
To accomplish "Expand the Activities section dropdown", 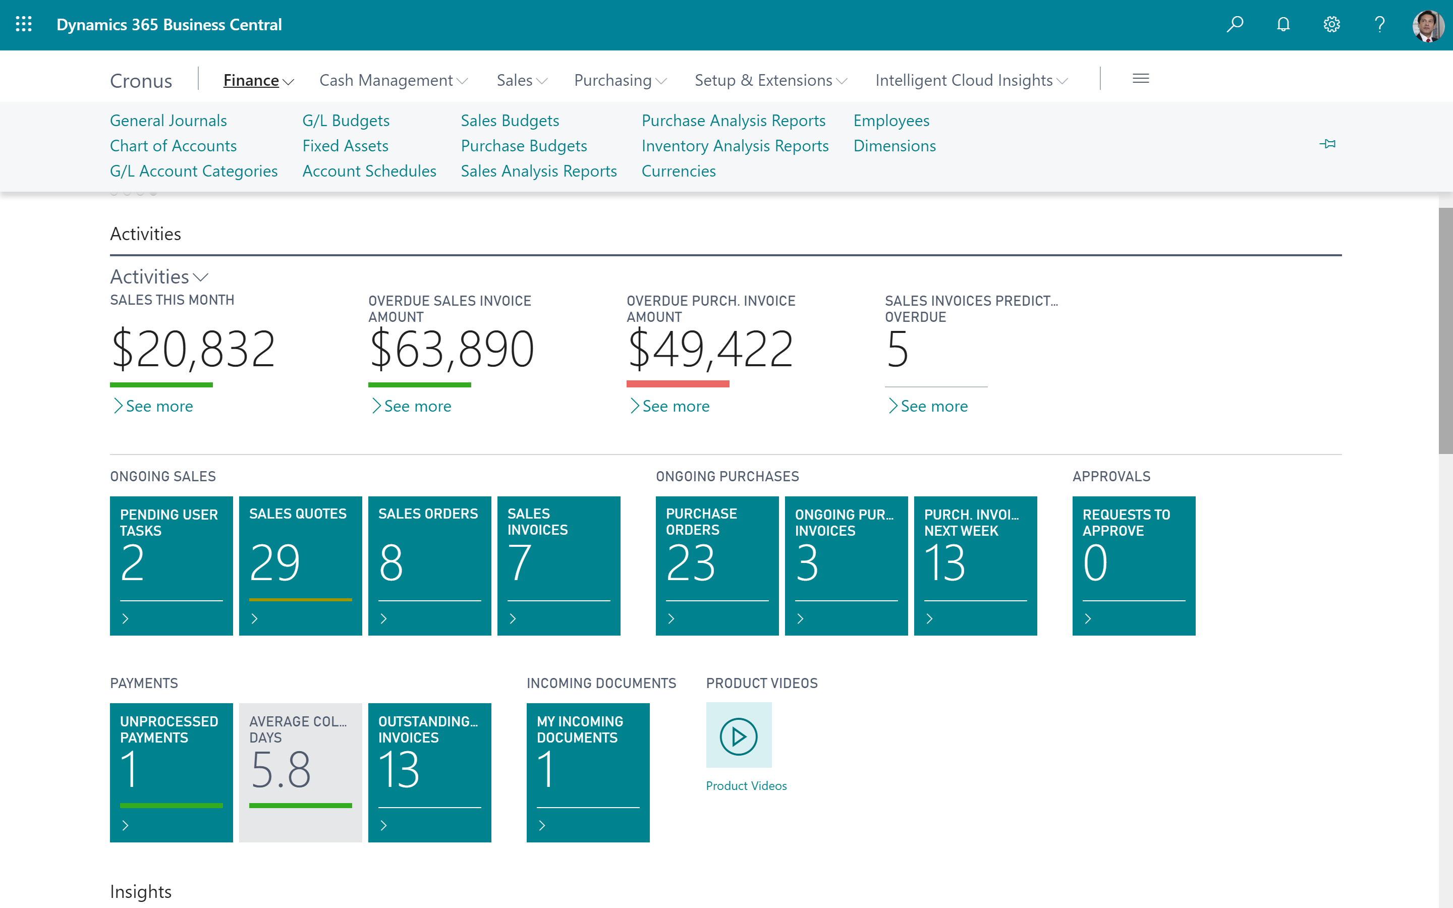I will 200,277.
